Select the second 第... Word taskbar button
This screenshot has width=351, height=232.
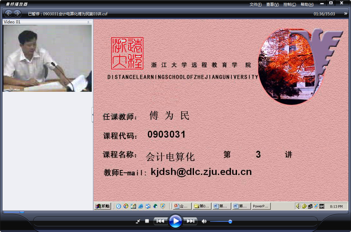pos(241,206)
